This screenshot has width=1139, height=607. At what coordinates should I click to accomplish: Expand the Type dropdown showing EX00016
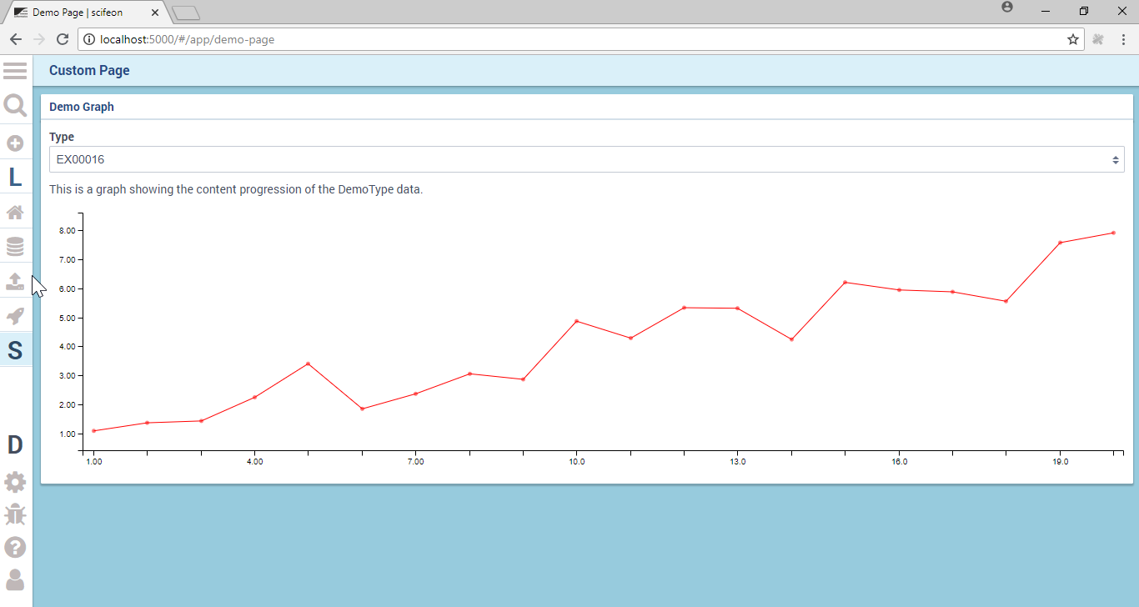(x=586, y=159)
